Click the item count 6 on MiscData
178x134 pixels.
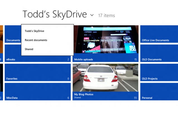pos(68,98)
